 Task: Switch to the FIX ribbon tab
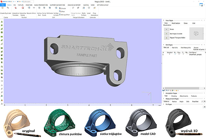click(14, 5)
